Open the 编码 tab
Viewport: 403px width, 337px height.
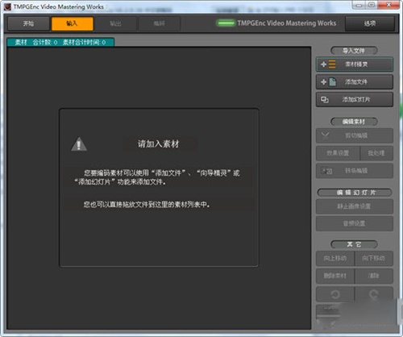[160, 23]
